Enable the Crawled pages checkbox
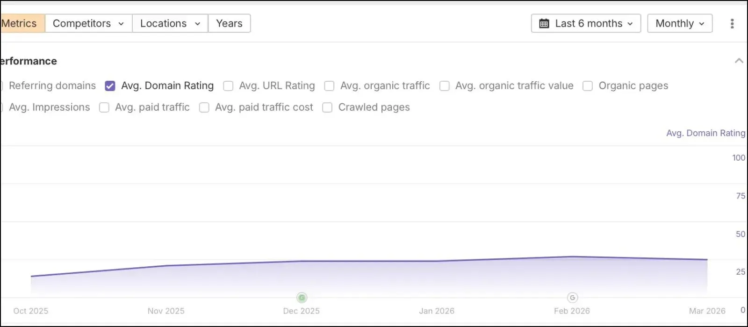 327,107
